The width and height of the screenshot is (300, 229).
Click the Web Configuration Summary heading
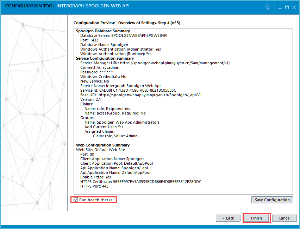(103, 145)
